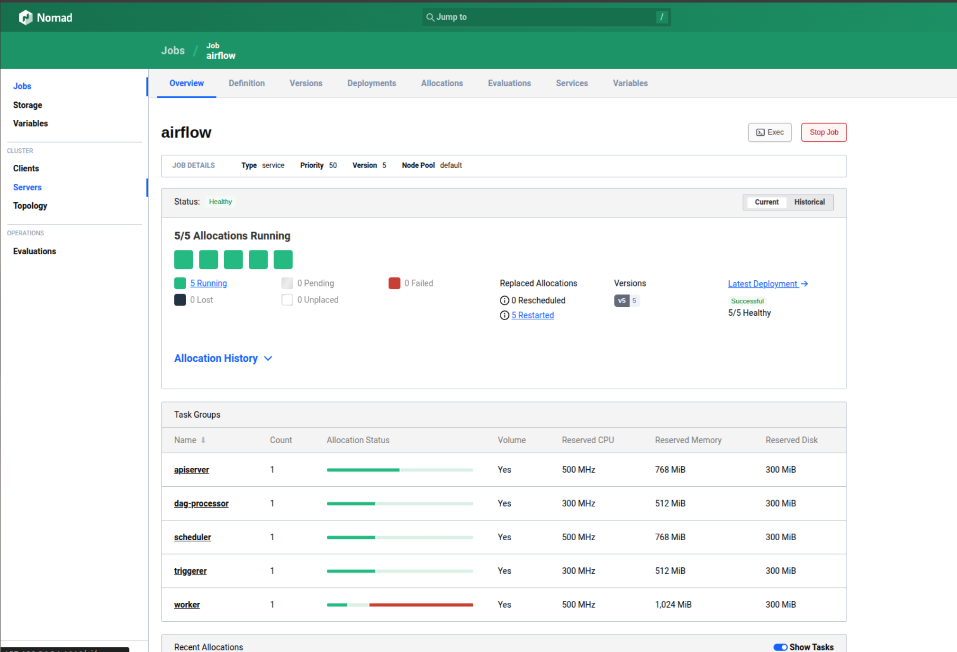Viewport: 957px width, 652px height.
Task: Focus the Jump to search field
Action: click(545, 17)
